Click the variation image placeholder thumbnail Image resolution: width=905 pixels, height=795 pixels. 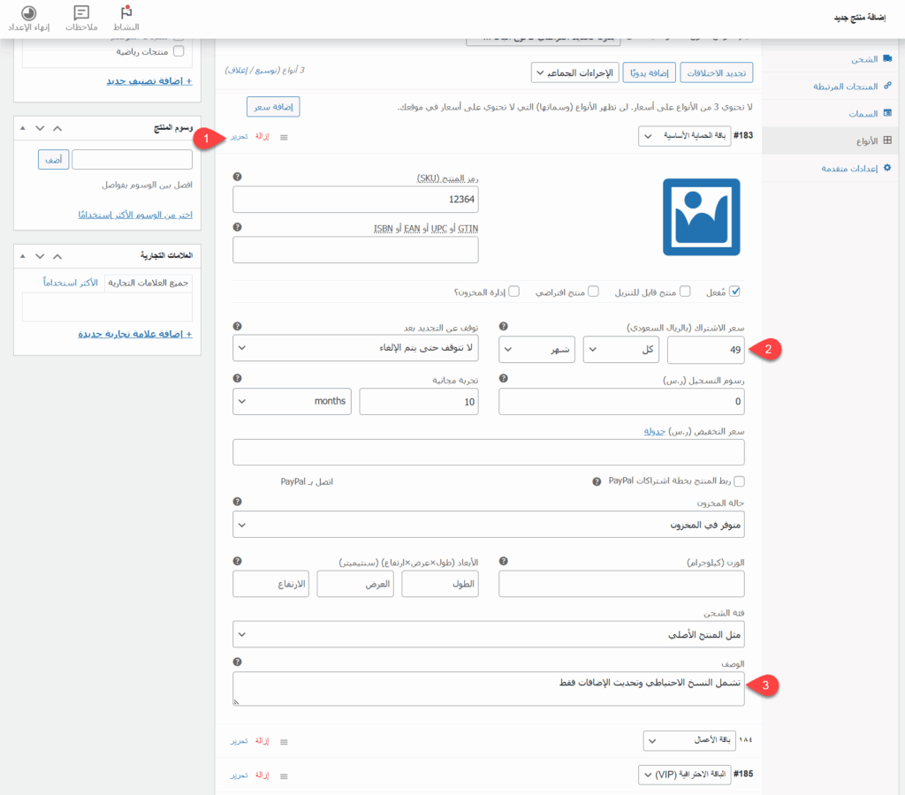click(701, 217)
